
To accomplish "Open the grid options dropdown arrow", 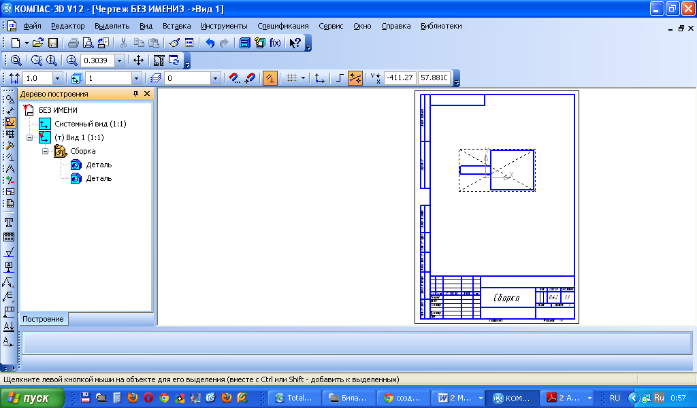I will coord(303,78).
